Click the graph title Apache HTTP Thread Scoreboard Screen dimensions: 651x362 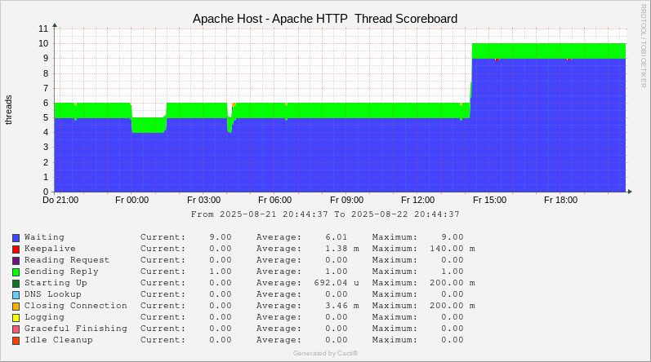pos(325,19)
